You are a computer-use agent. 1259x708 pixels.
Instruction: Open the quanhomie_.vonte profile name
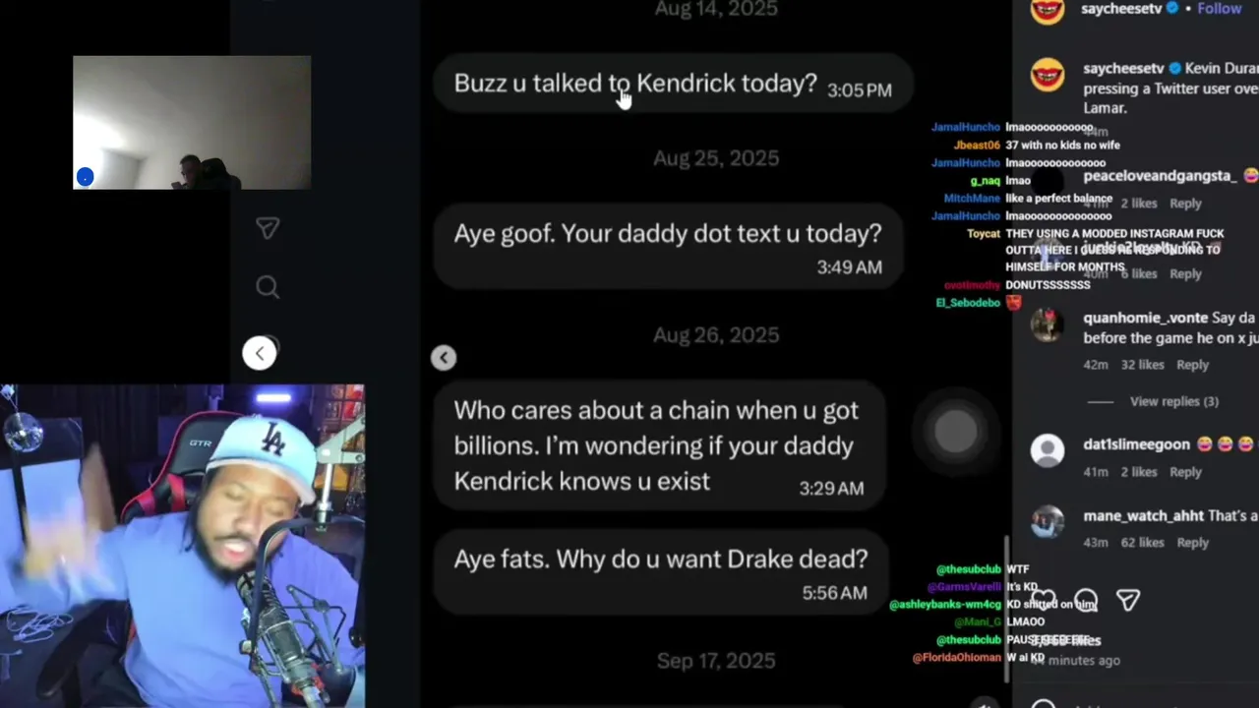[1145, 319]
